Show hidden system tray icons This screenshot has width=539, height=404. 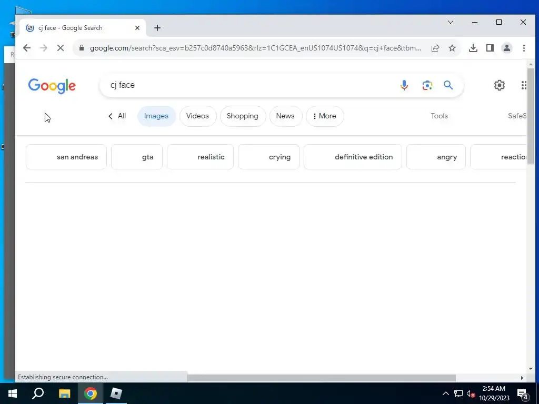(x=445, y=393)
